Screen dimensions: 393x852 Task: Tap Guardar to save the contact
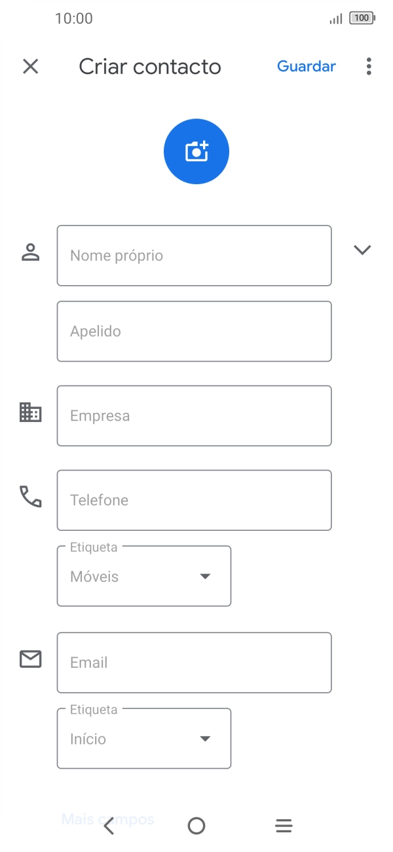[x=307, y=66]
